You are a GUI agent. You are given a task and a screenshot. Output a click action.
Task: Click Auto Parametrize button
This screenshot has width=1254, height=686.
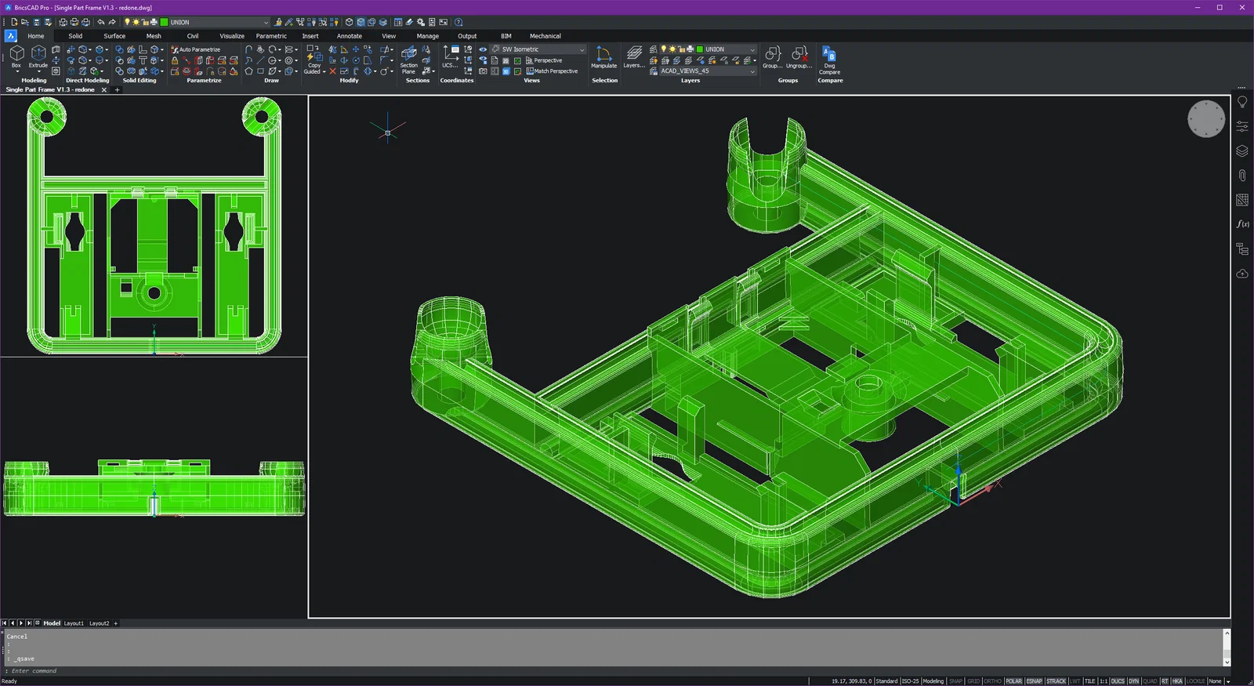(196, 49)
